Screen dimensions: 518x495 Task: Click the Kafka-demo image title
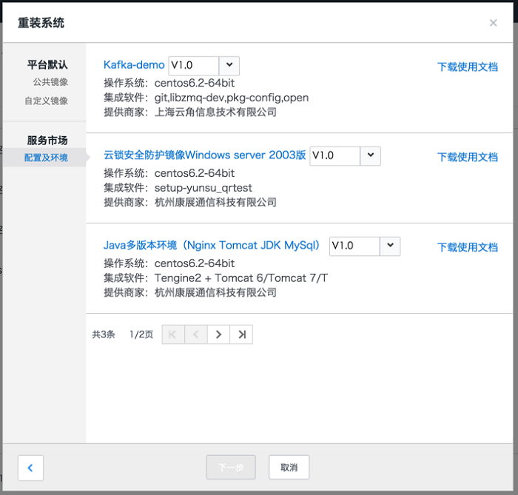(x=134, y=65)
